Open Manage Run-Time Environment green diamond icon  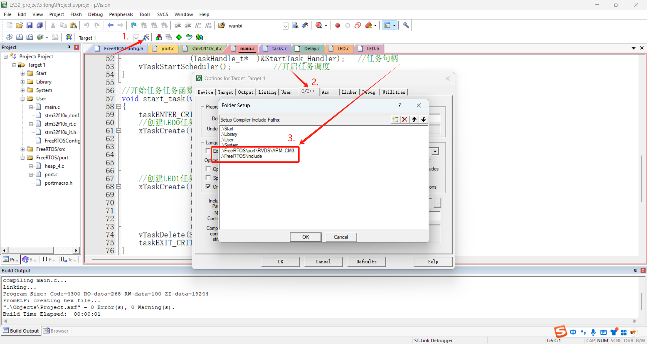click(x=179, y=37)
